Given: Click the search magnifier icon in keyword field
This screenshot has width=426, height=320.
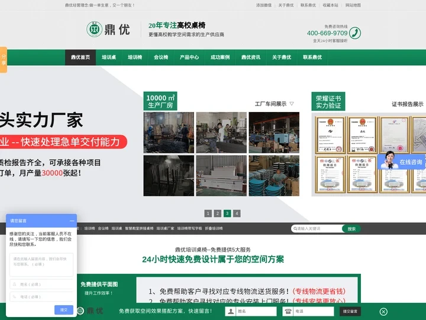Looking at the screenshot, I should click(x=295, y=229).
